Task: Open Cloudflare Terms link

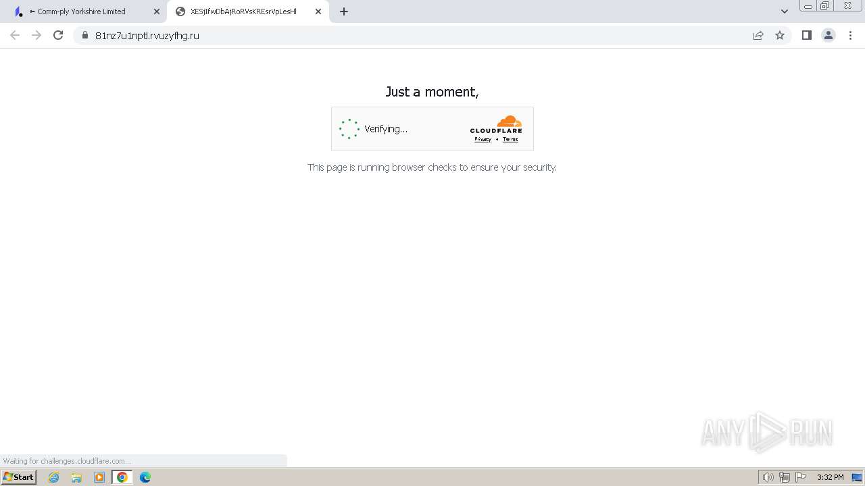Action: point(510,139)
